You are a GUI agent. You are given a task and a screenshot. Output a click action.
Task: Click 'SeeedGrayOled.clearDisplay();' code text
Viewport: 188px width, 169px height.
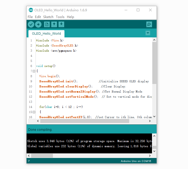pyautogui.click(x=66, y=86)
